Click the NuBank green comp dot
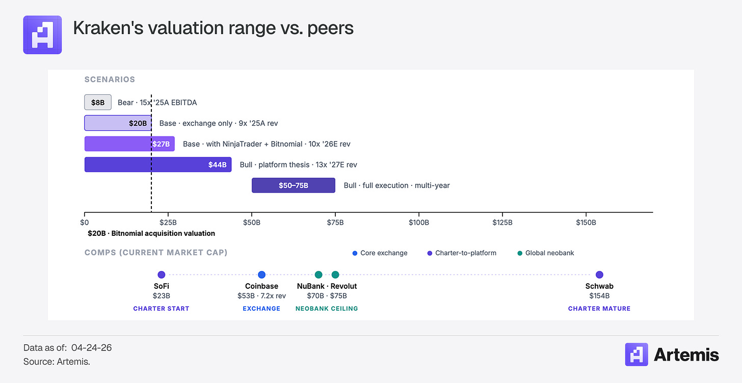 point(319,275)
